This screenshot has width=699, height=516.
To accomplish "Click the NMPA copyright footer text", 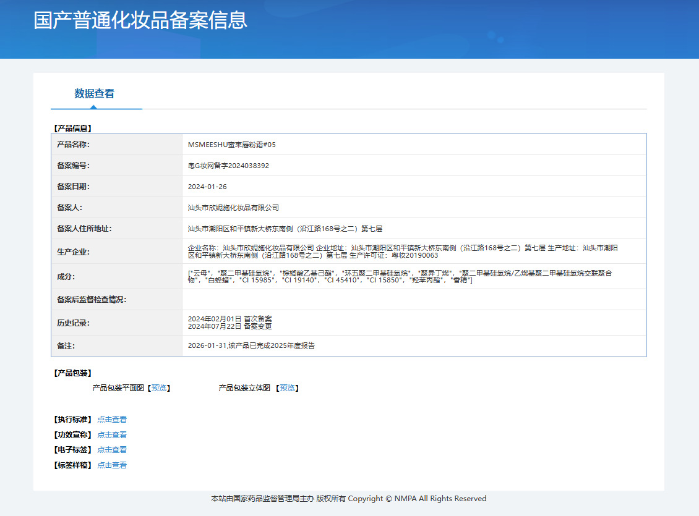I will click(x=349, y=499).
